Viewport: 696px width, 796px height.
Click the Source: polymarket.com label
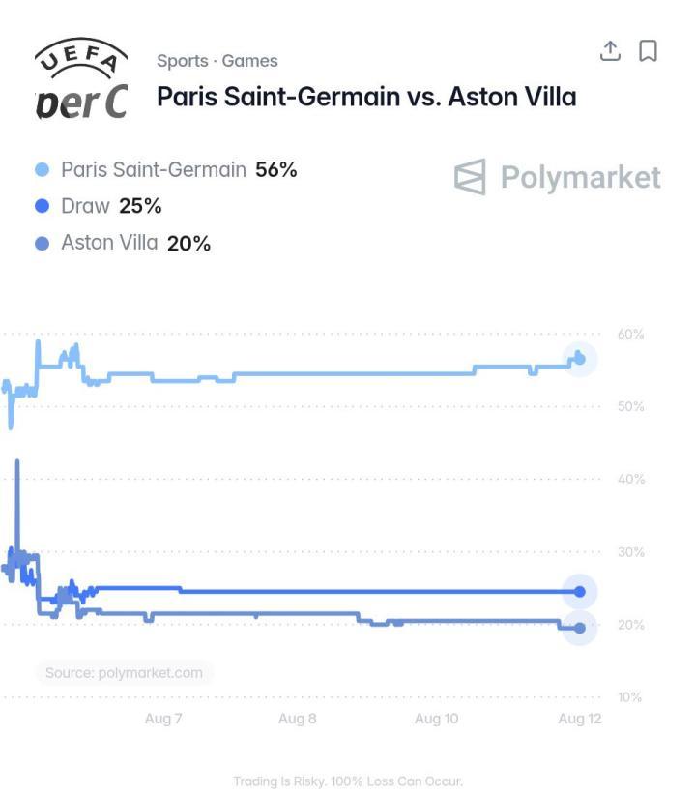125,673
